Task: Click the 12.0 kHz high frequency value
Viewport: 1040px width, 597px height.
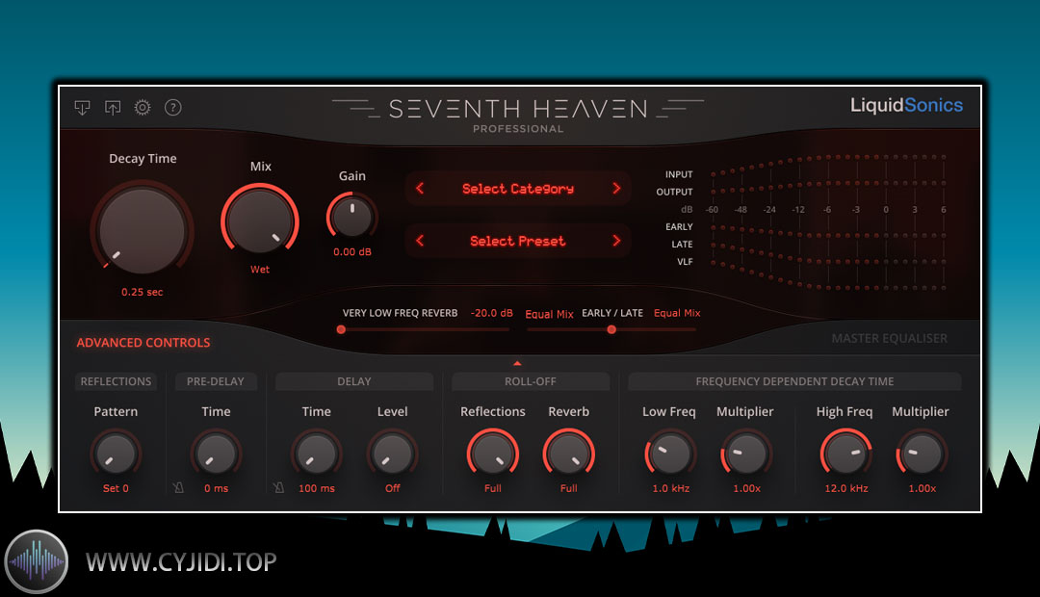Action: (x=846, y=488)
